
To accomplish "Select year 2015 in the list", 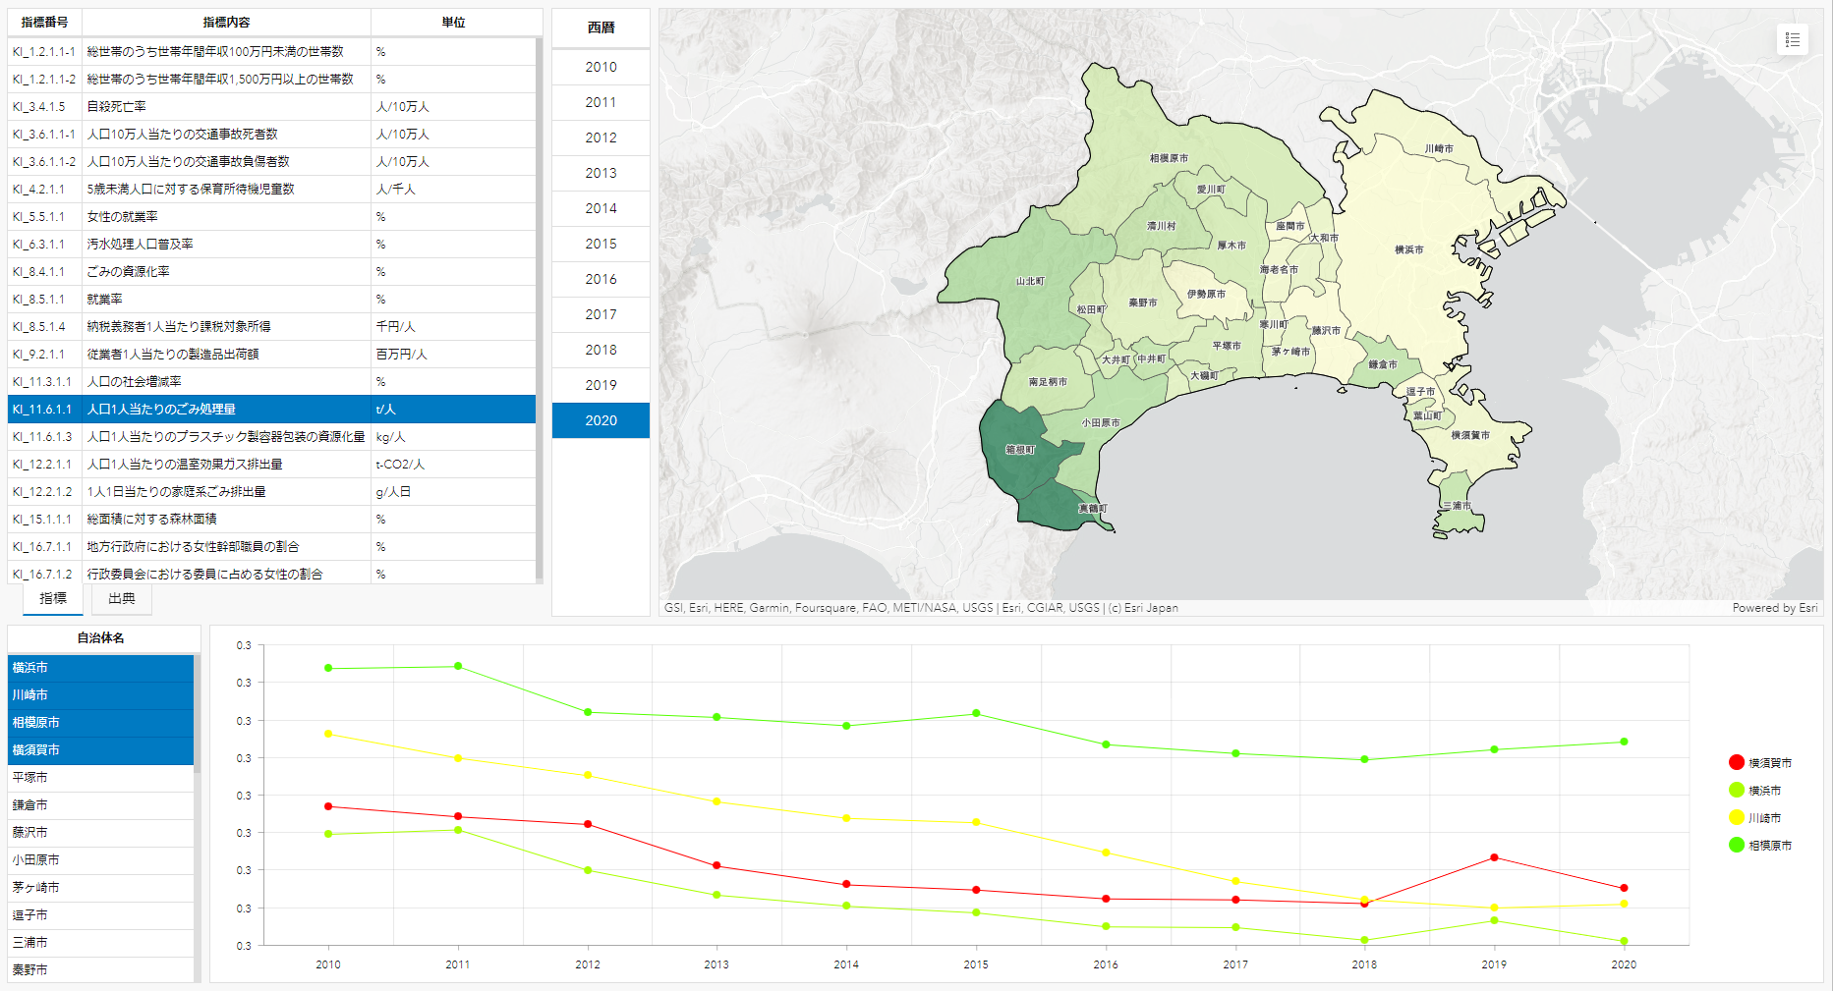I will pos(601,244).
